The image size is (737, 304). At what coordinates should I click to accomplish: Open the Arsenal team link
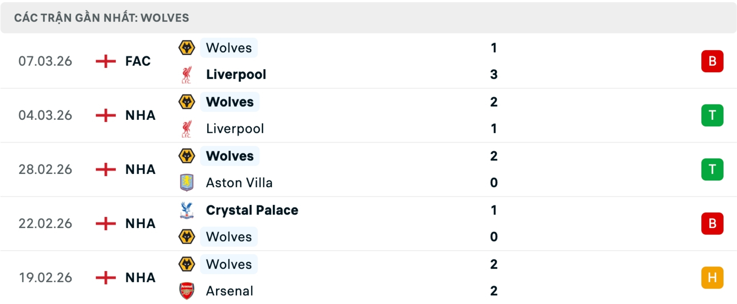tap(230, 291)
